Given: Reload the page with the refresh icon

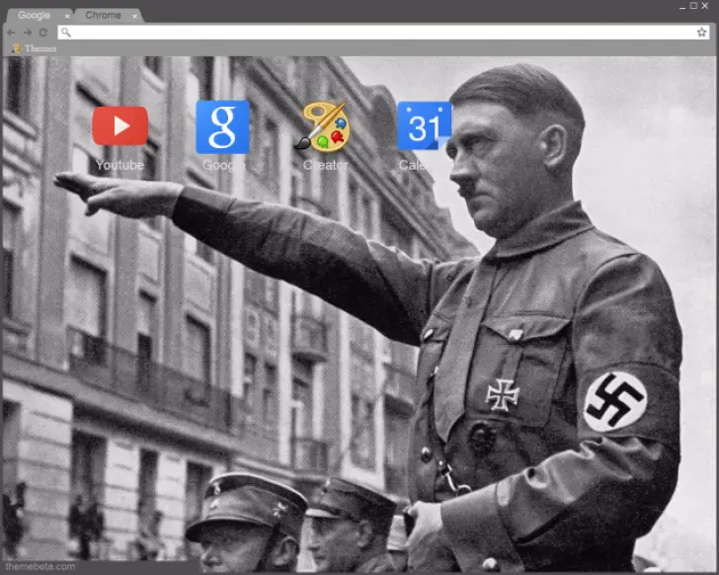Looking at the screenshot, I should click(x=43, y=33).
